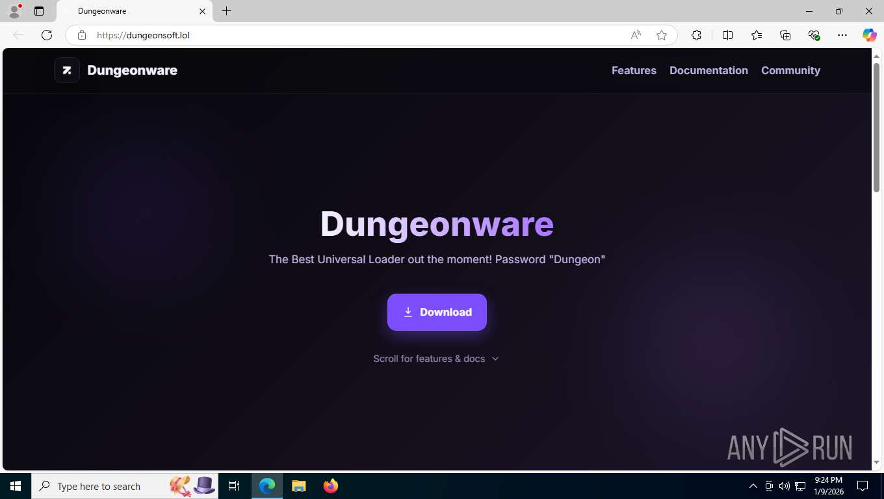Show hidden system tray icons
This screenshot has width=884, height=499.
753,486
